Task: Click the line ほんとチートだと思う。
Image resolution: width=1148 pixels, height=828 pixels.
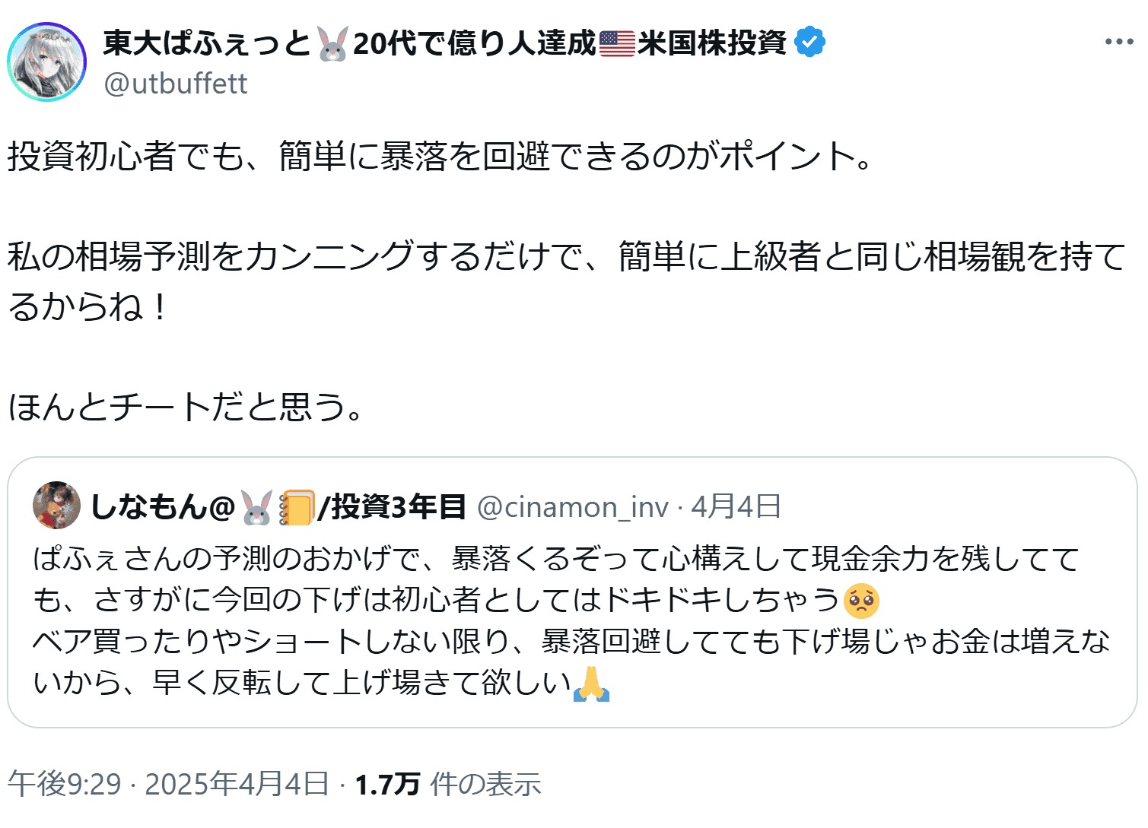Action: [186, 407]
